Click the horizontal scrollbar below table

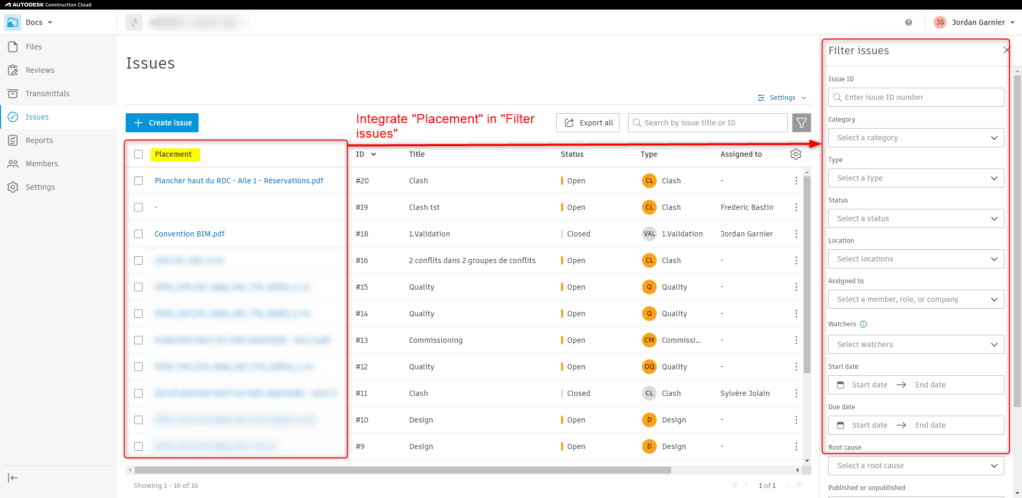click(403, 470)
